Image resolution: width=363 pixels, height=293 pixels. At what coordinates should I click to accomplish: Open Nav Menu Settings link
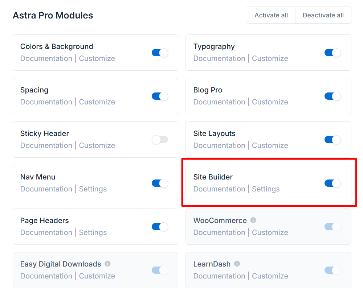[x=93, y=189]
